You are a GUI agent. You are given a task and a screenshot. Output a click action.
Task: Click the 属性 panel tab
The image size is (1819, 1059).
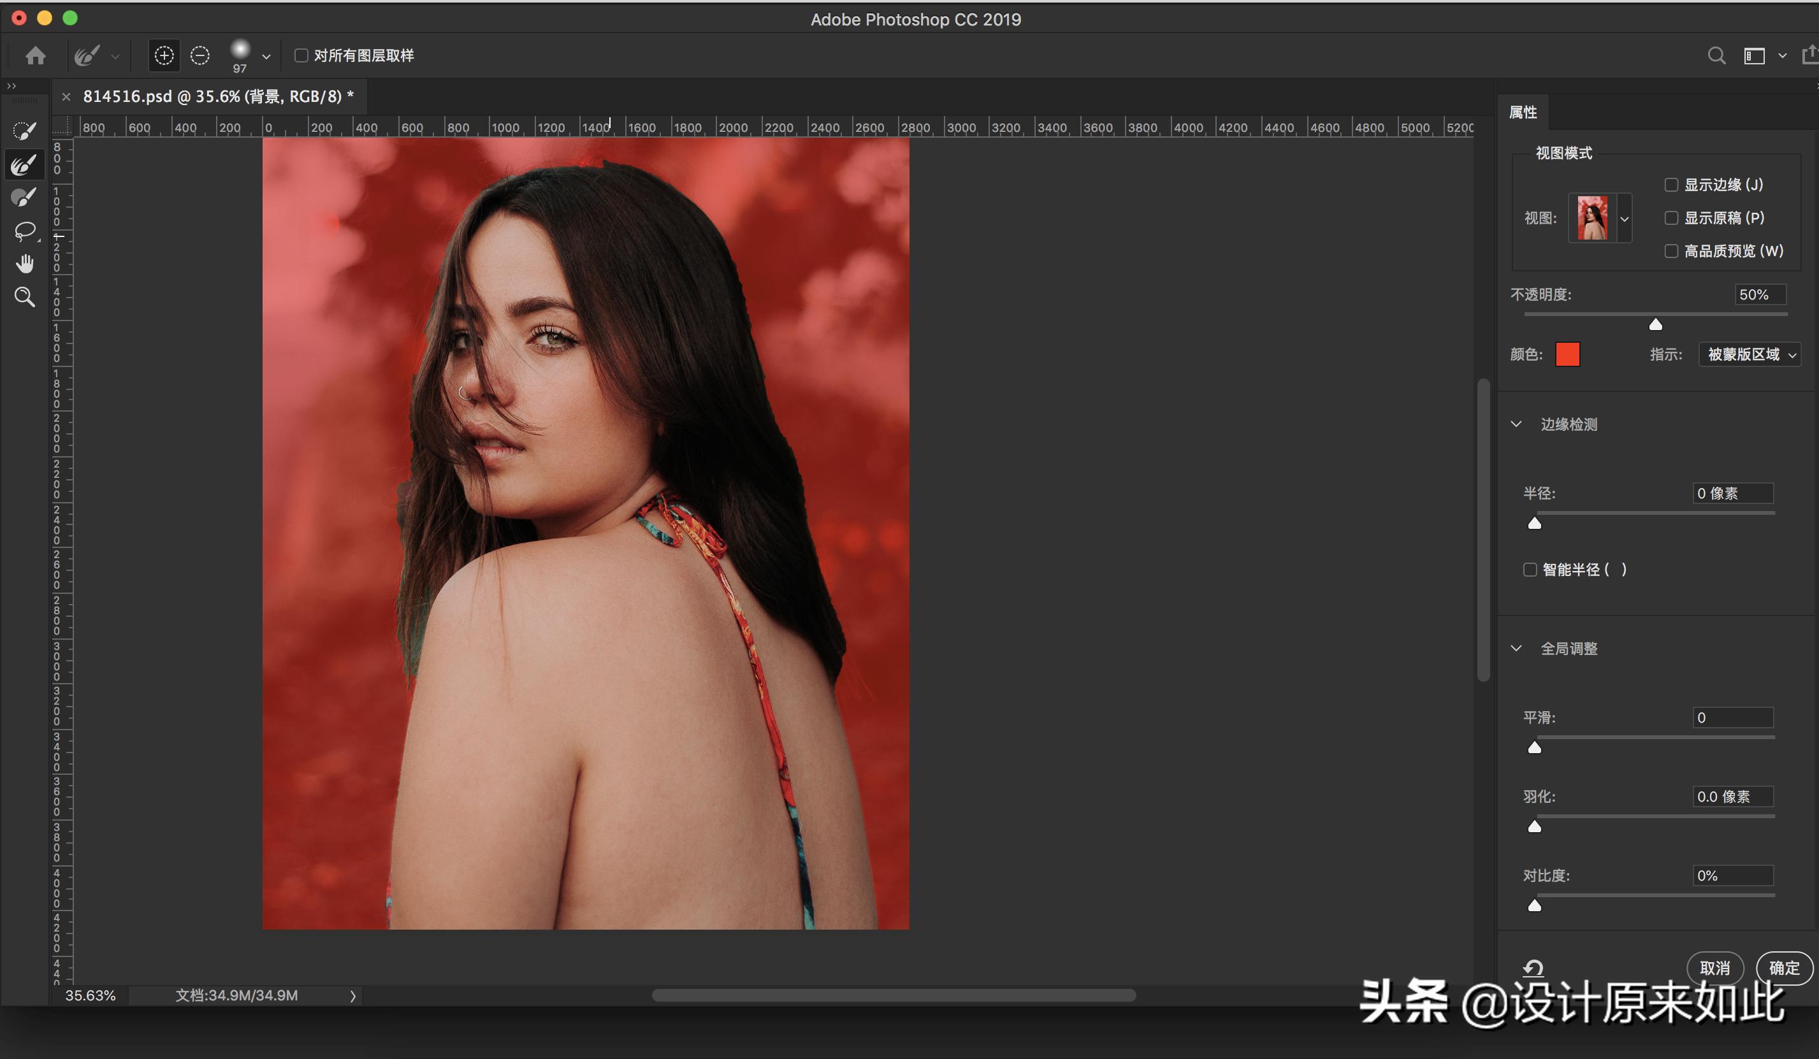(x=1523, y=112)
